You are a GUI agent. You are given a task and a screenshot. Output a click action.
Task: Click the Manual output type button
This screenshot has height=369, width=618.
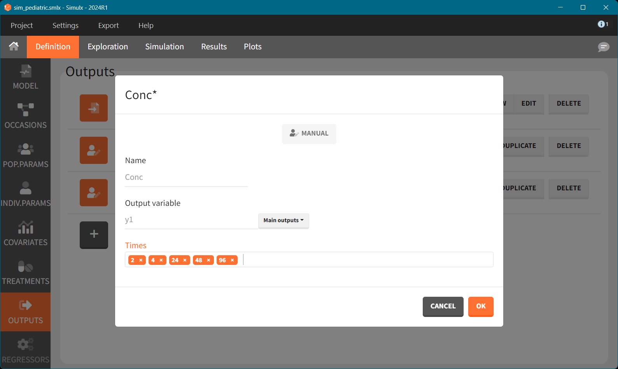[309, 134]
